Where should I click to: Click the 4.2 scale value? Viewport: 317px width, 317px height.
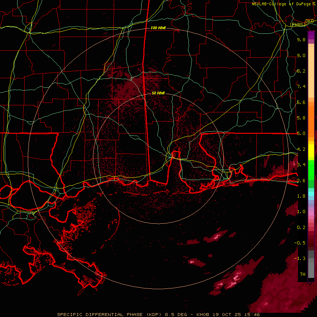[301, 149]
